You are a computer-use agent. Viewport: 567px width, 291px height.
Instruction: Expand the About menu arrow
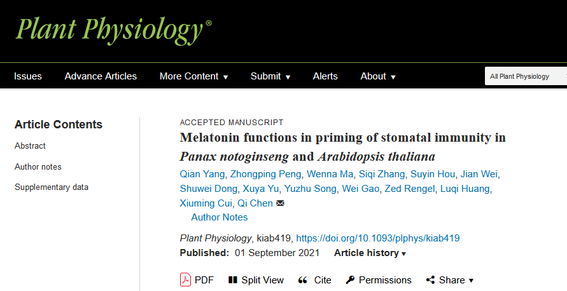point(393,77)
